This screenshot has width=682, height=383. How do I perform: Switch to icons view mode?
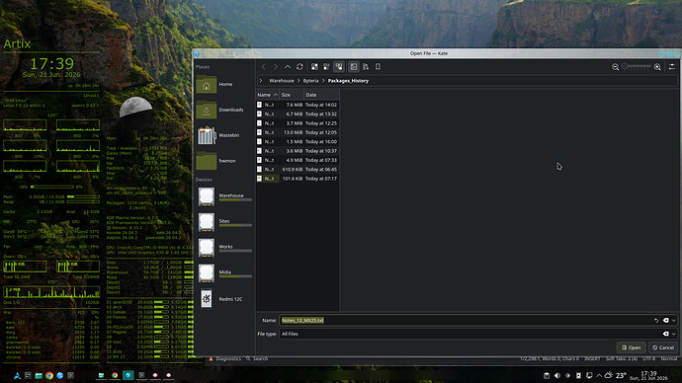(314, 67)
